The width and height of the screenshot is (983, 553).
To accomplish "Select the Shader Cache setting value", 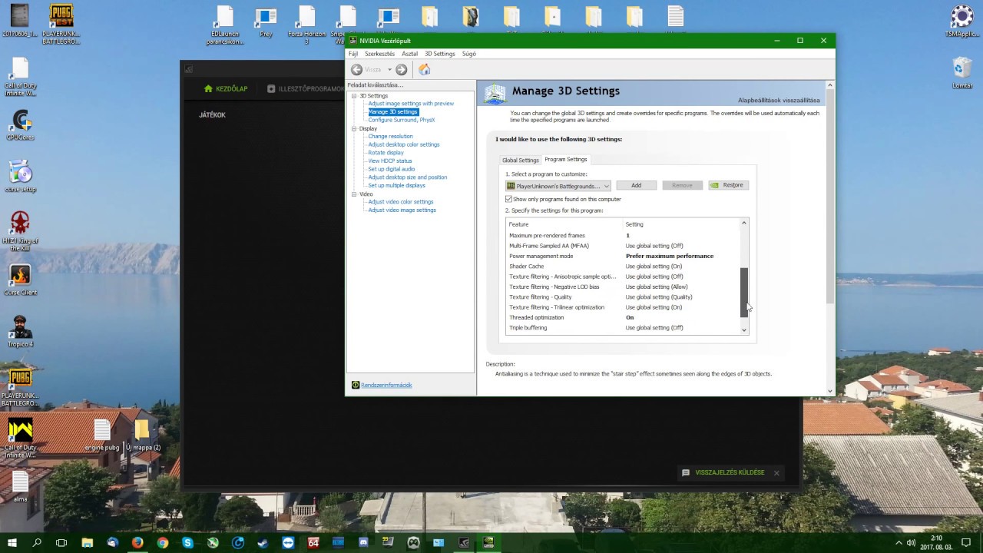I will (x=654, y=267).
